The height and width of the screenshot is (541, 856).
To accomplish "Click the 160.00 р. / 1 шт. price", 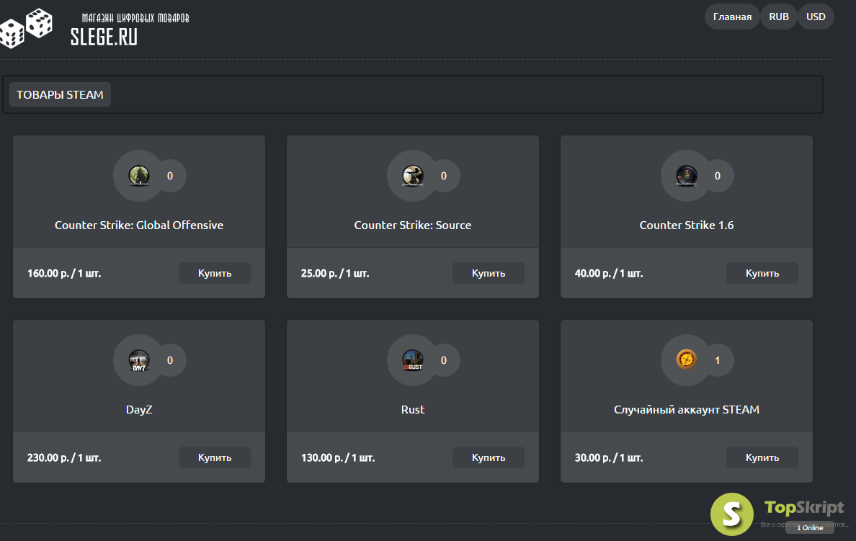I will tap(64, 274).
